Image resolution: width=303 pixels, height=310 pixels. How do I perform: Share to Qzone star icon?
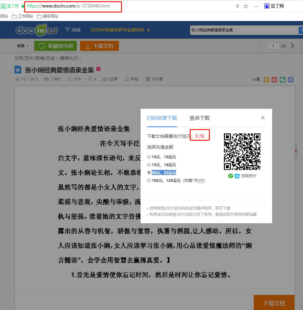pos(267,80)
